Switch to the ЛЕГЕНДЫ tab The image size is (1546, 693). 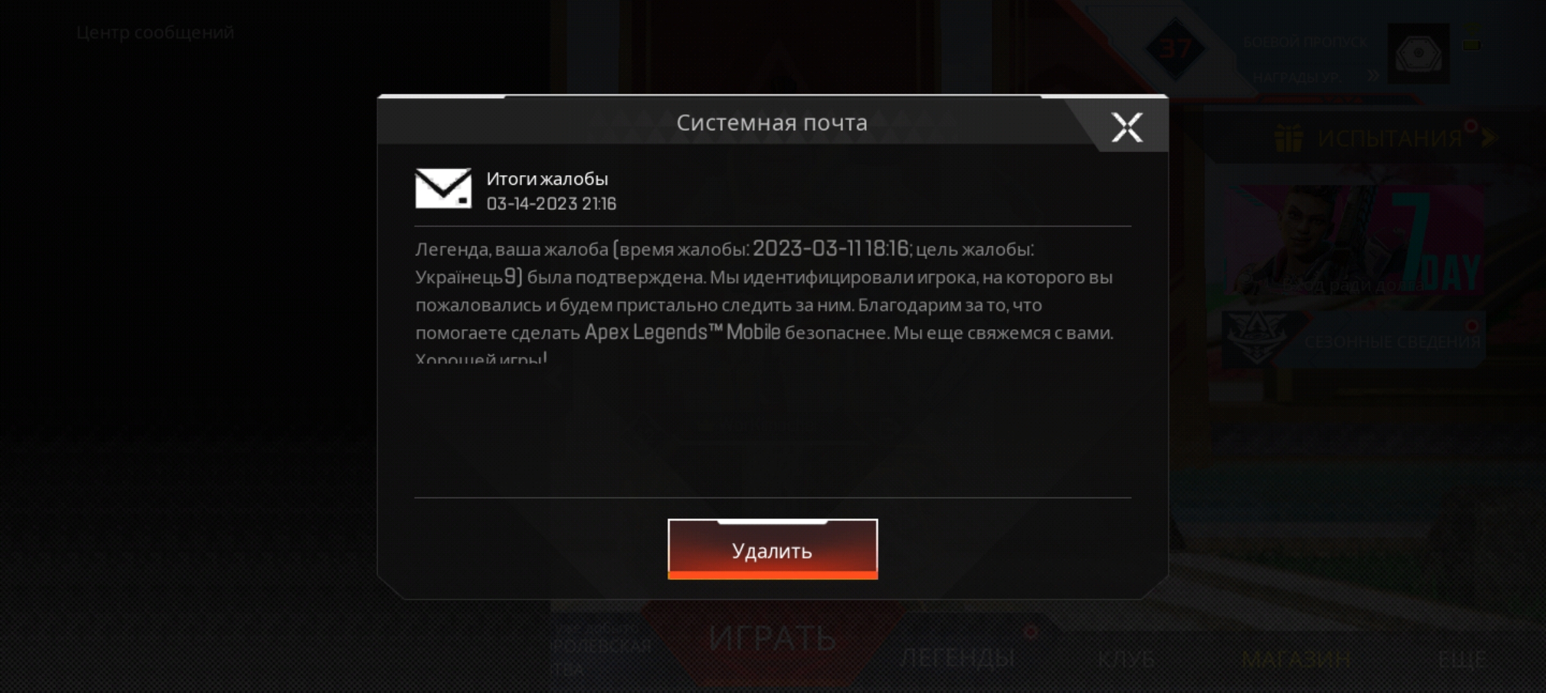tap(957, 658)
